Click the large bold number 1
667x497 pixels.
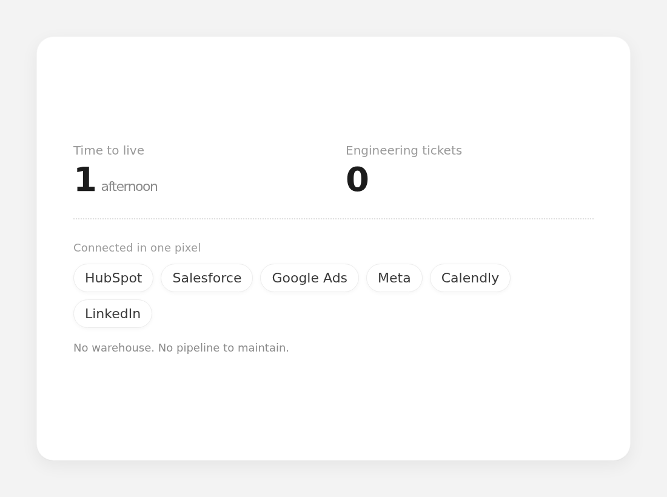pos(85,179)
